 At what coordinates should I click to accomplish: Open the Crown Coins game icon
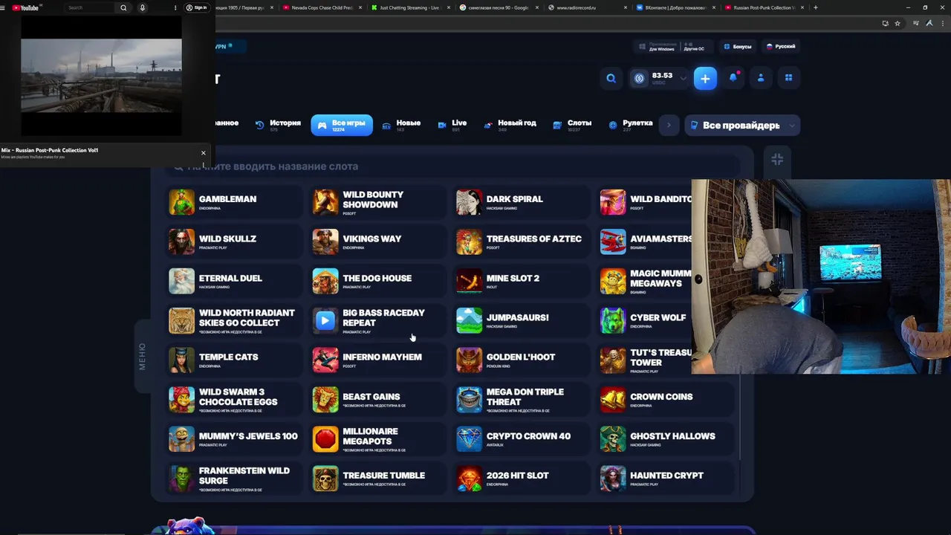613,399
